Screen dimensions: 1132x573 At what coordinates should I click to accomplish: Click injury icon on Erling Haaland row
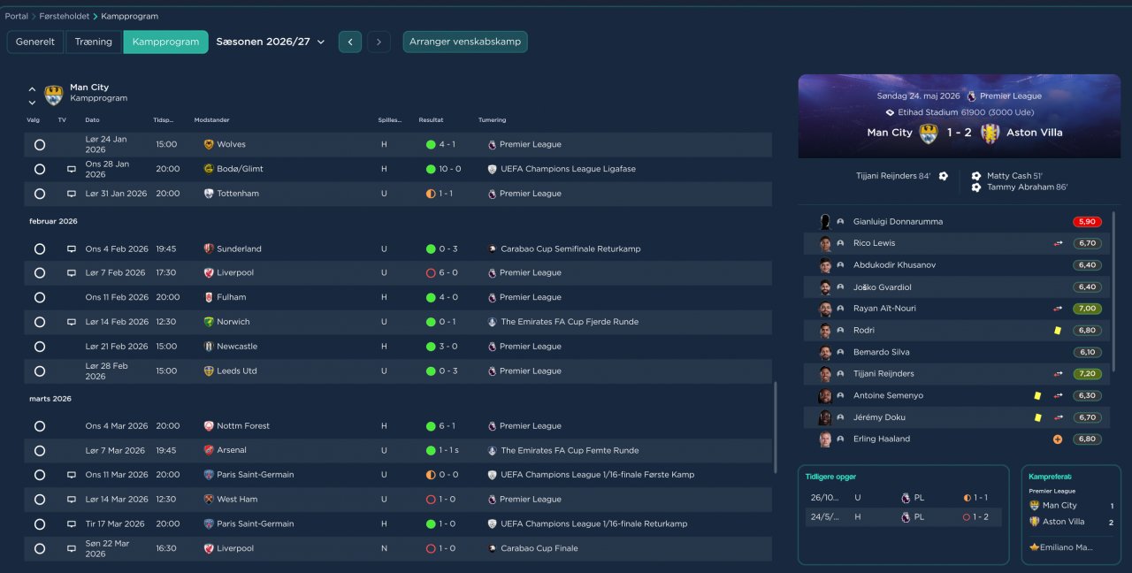1057,439
